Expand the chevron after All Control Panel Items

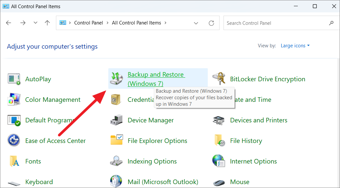coord(166,23)
